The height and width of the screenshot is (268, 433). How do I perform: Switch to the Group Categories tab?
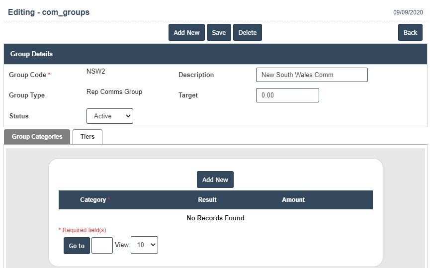coord(37,137)
